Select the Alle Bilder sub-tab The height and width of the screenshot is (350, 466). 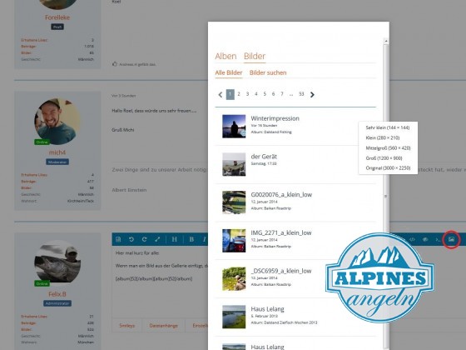click(x=229, y=72)
